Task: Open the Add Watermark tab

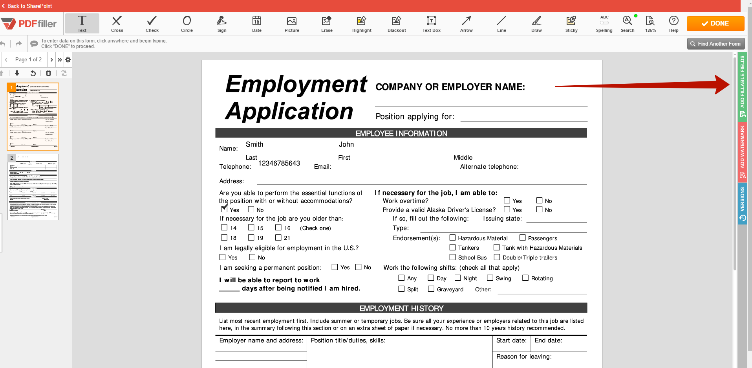Action: (742, 152)
